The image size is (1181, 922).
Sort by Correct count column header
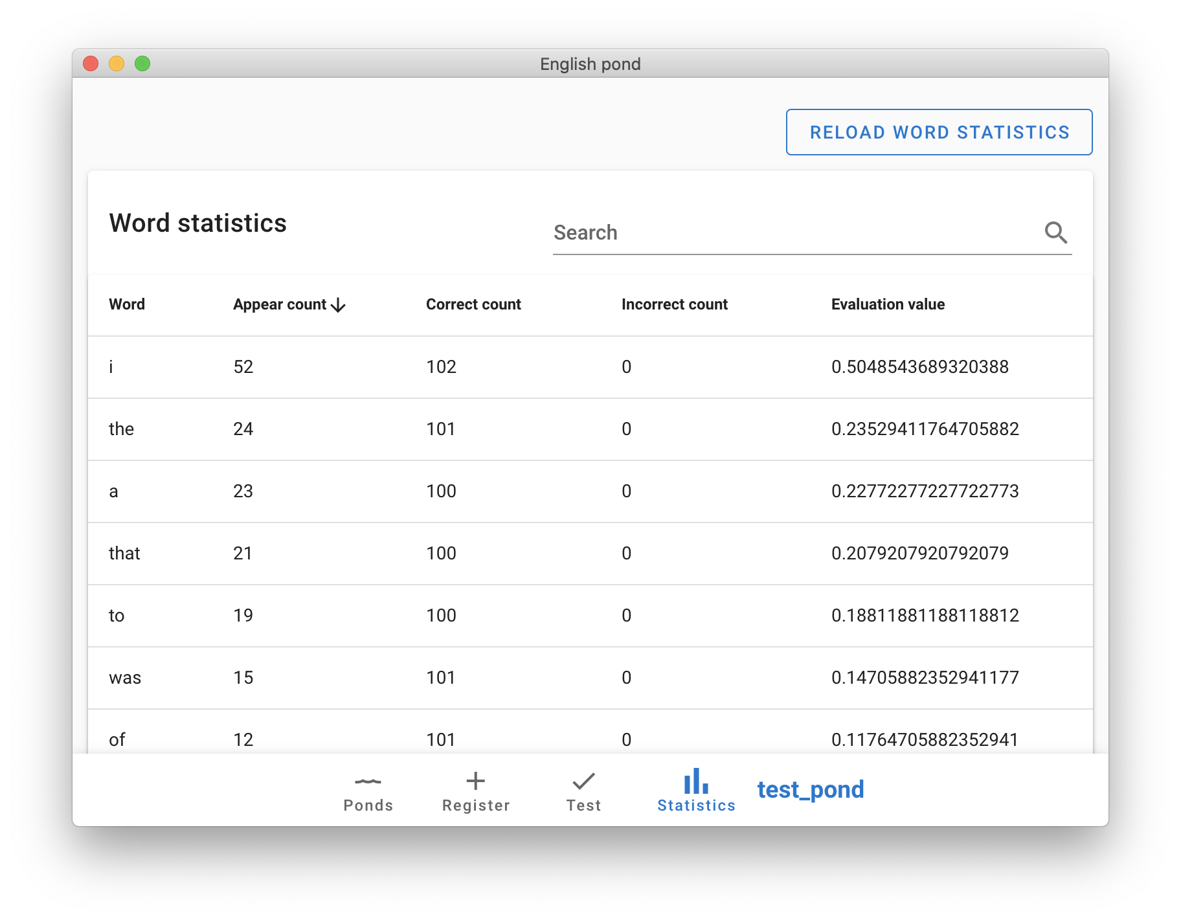pos(473,304)
